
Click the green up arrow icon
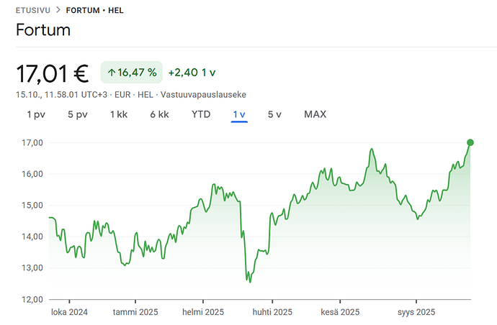click(112, 73)
